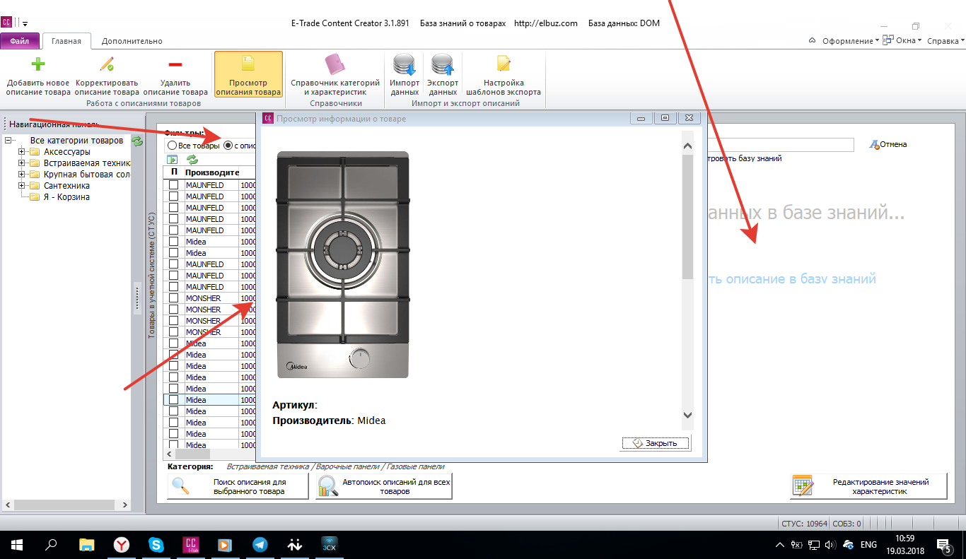The image size is (966, 559).
Task: Click the green arrow icon above the product table
Action: 172,160
